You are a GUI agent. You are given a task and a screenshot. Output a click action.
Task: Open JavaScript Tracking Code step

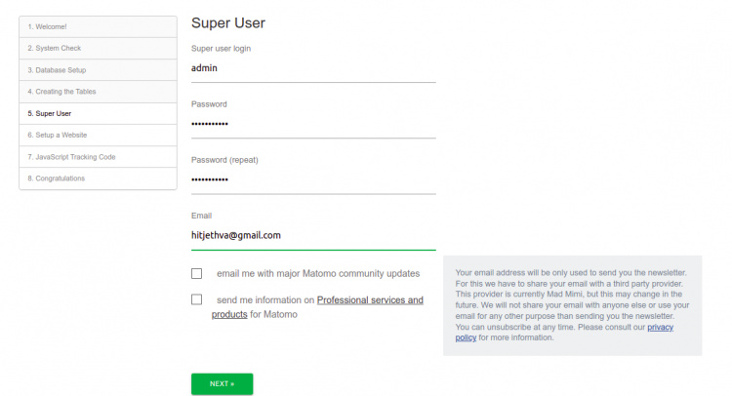point(98,156)
